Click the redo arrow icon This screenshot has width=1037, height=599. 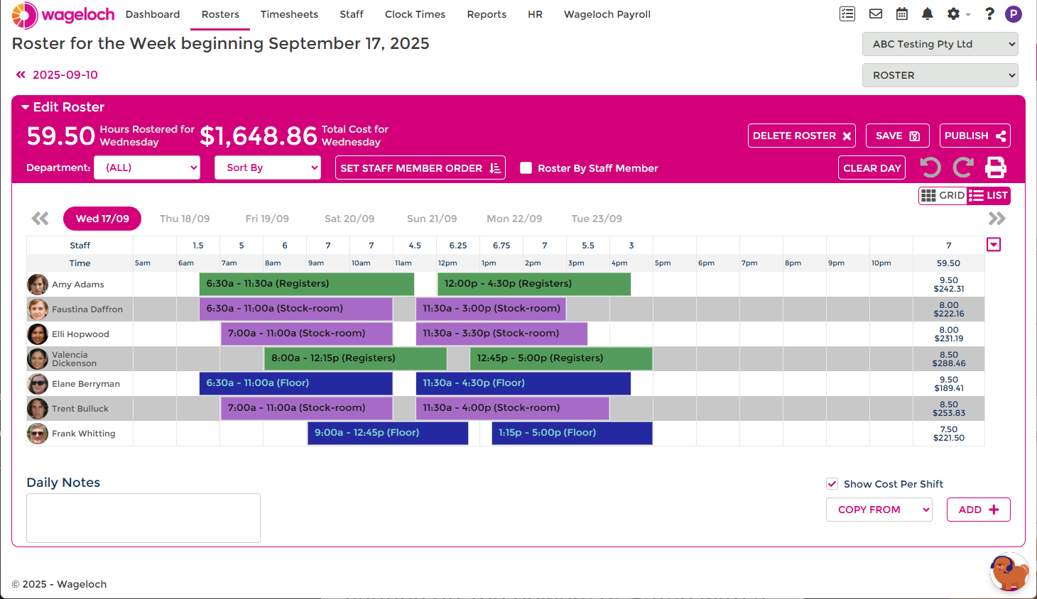click(x=963, y=167)
